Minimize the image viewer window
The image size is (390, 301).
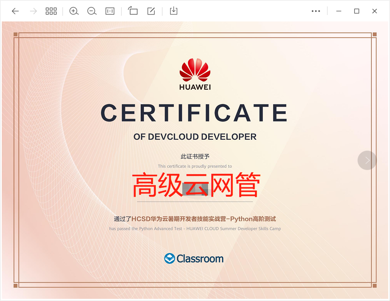click(x=339, y=11)
